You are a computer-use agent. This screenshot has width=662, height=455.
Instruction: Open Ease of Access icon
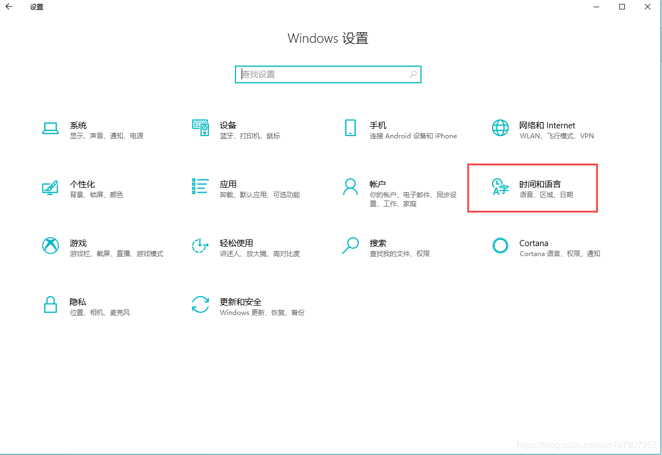pyautogui.click(x=200, y=246)
